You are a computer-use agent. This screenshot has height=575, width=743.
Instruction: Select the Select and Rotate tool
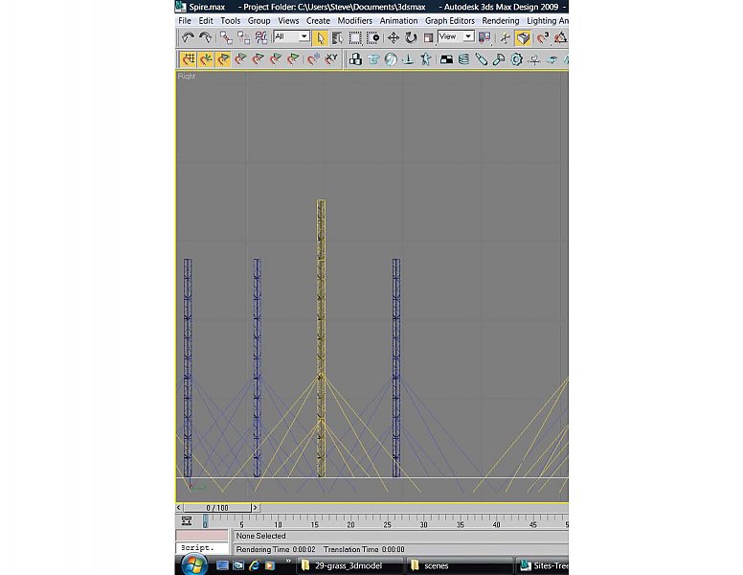pyautogui.click(x=411, y=38)
